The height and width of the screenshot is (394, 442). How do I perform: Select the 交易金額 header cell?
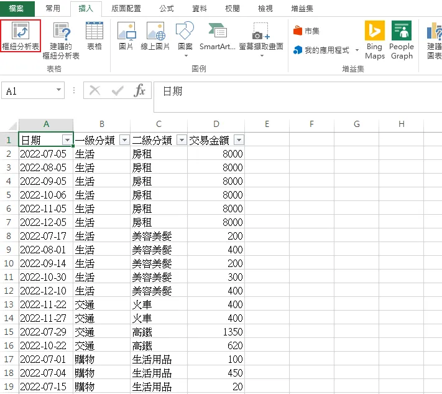[216, 139]
